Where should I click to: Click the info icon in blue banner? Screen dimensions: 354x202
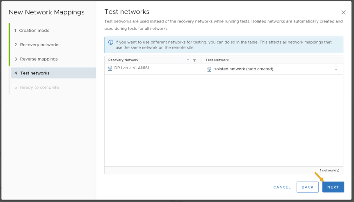coord(111,42)
